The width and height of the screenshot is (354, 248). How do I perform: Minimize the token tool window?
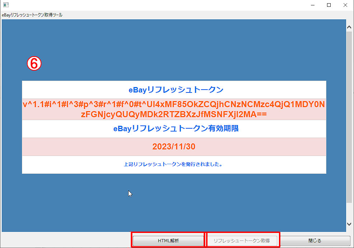[x=313, y=5]
